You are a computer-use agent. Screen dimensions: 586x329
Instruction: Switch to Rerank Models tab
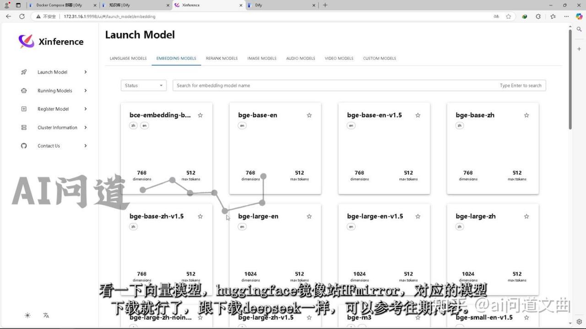pyautogui.click(x=222, y=58)
